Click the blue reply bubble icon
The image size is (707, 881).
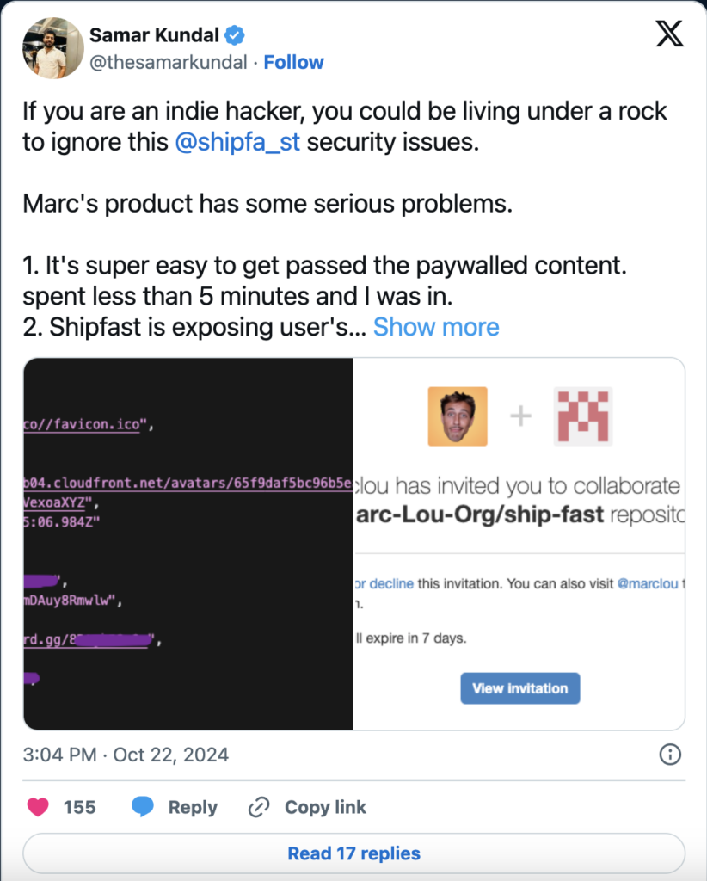pyautogui.click(x=143, y=807)
